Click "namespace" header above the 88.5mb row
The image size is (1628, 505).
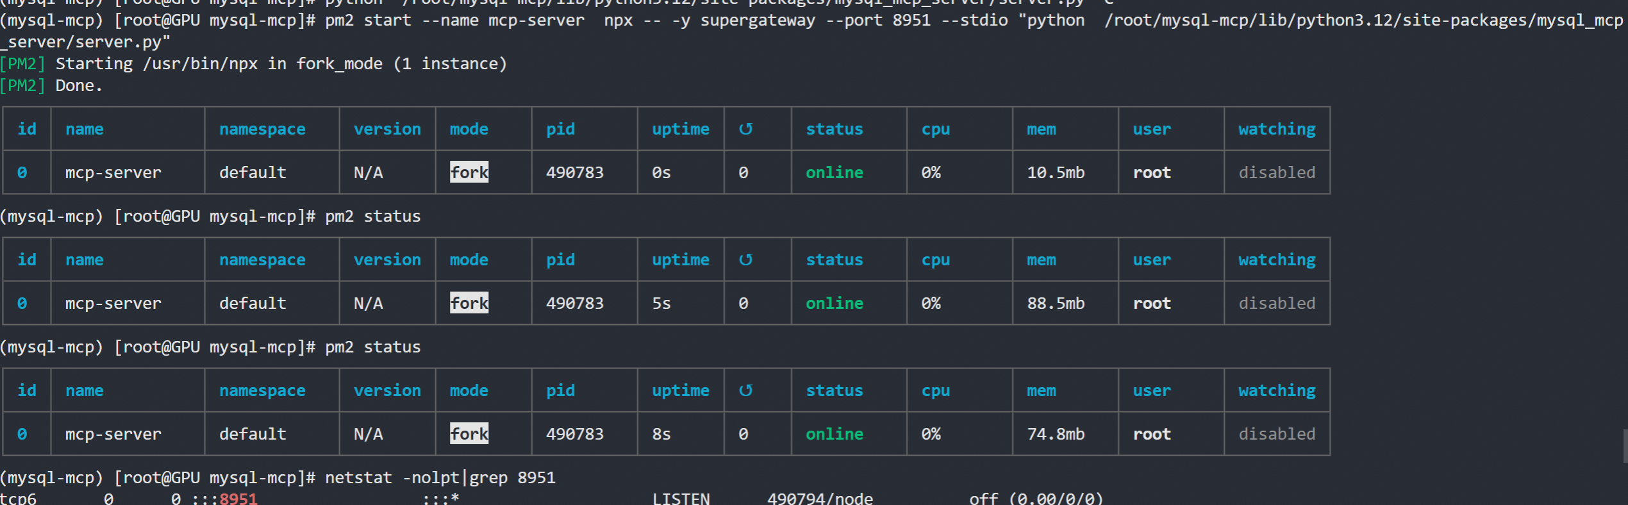click(x=262, y=260)
